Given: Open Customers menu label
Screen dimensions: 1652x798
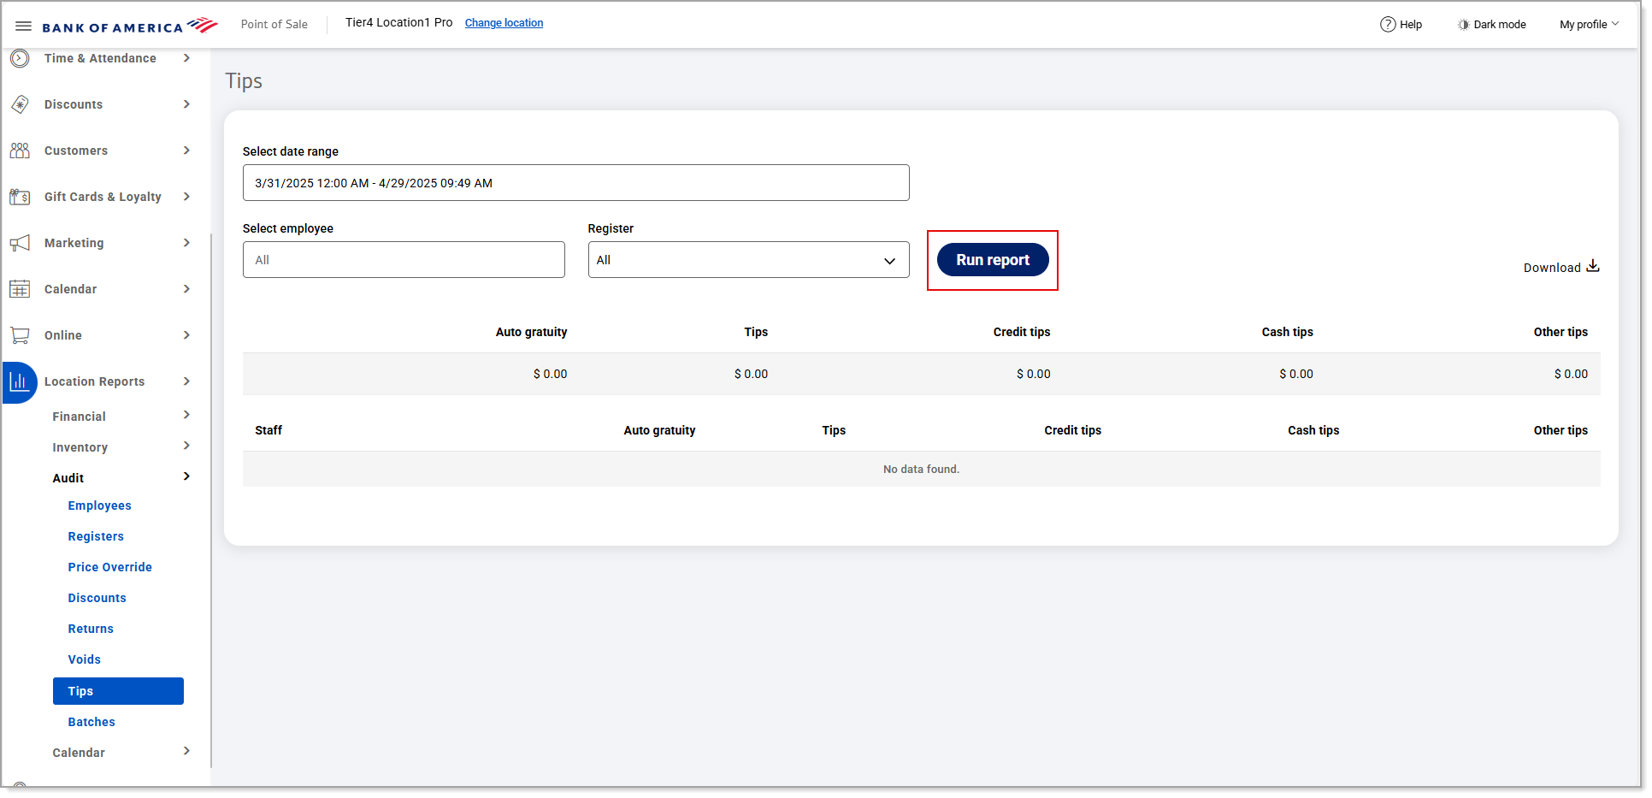Looking at the screenshot, I should point(76,151).
